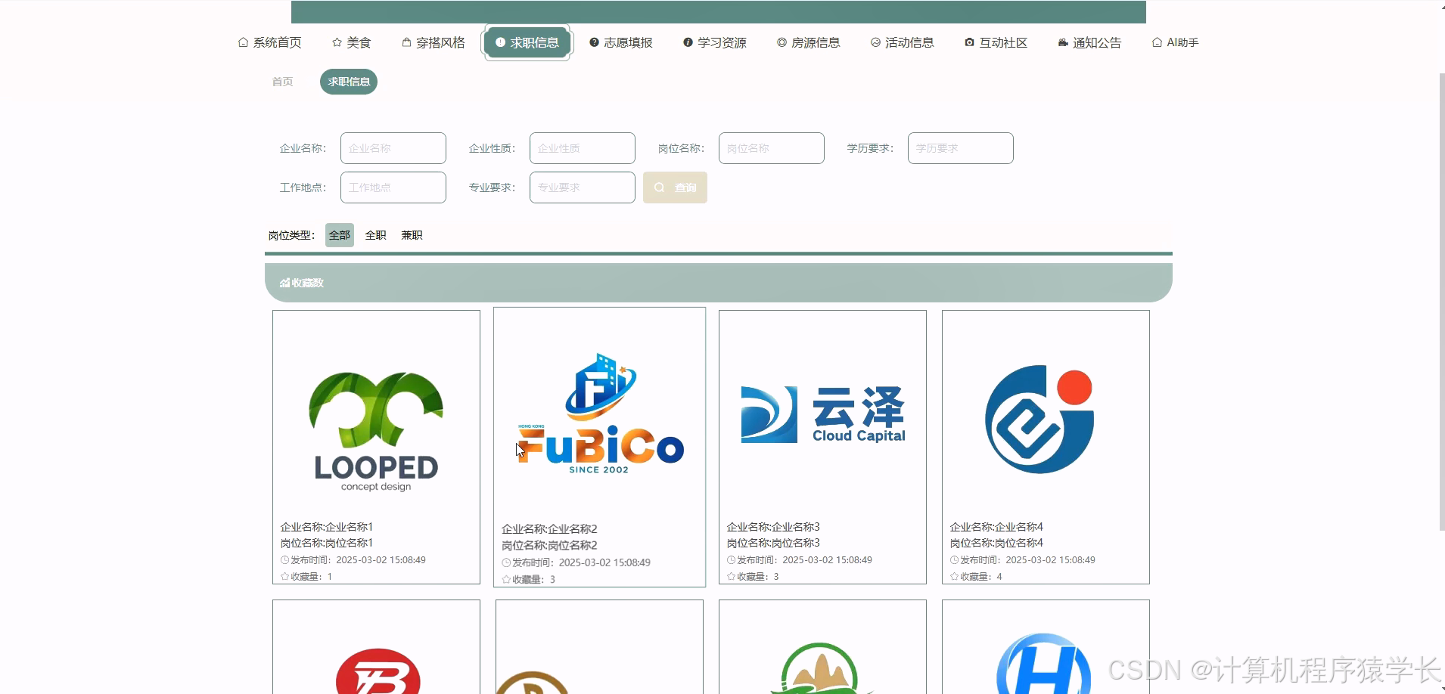Click 岗位名称:岗位名称4 text

tap(996, 543)
